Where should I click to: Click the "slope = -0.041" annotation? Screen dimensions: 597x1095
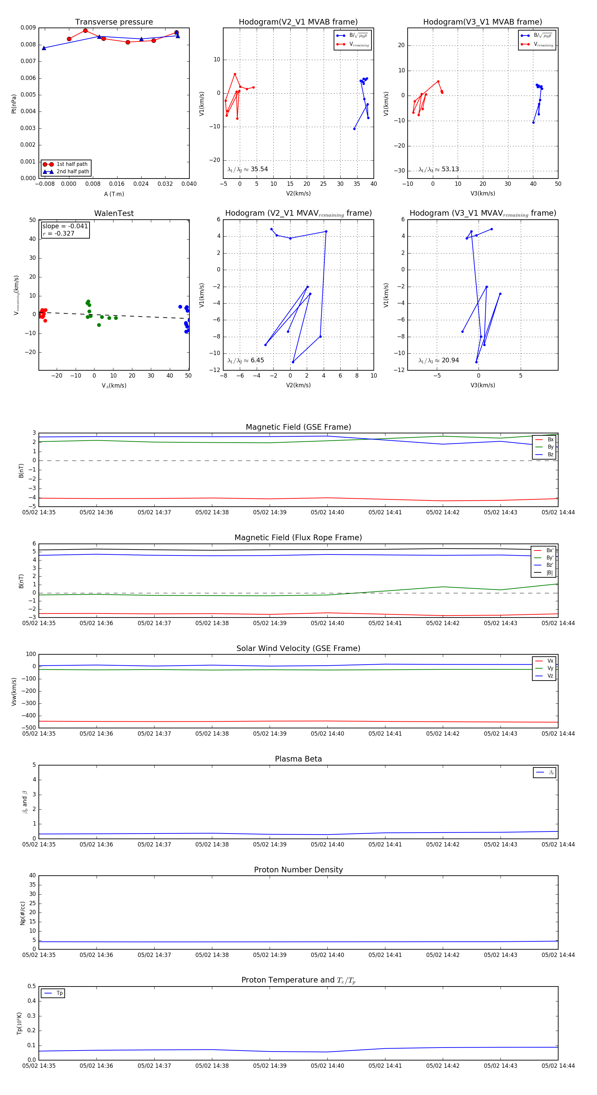click(x=65, y=226)
